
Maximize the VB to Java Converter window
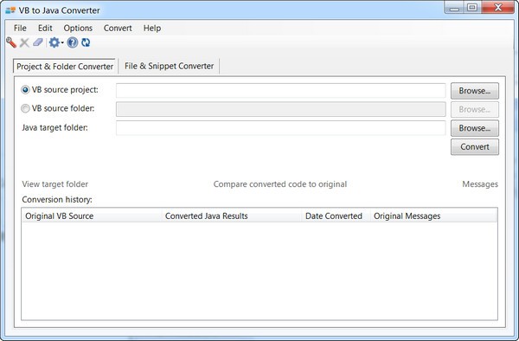click(472, 7)
